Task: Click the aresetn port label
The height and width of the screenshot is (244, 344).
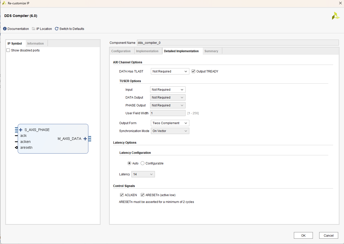Action: tap(26, 148)
